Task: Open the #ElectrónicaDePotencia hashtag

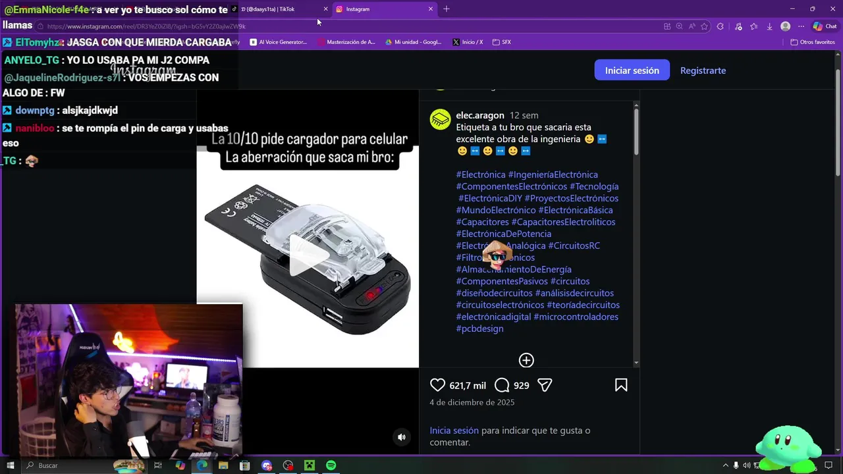Action: click(x=504, y=234)
